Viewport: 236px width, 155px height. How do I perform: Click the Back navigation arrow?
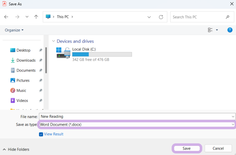pos(6,17)
